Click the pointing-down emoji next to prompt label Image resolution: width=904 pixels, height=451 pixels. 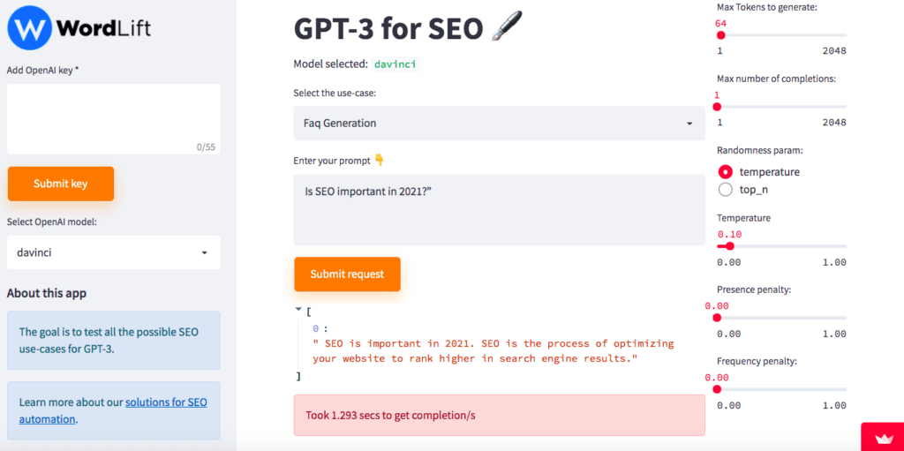coord(379,160)
